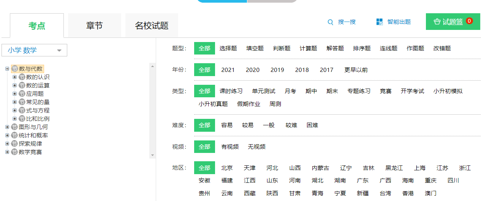Filter question type by 解答题
This screenshot has width=481, height=201.
tap(335, 48)
